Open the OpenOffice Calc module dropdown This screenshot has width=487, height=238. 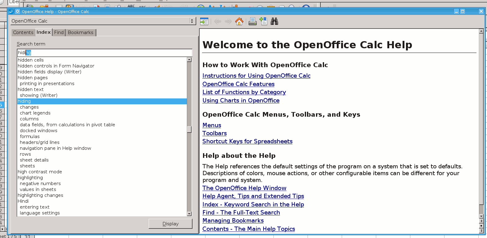click(192, 21)
